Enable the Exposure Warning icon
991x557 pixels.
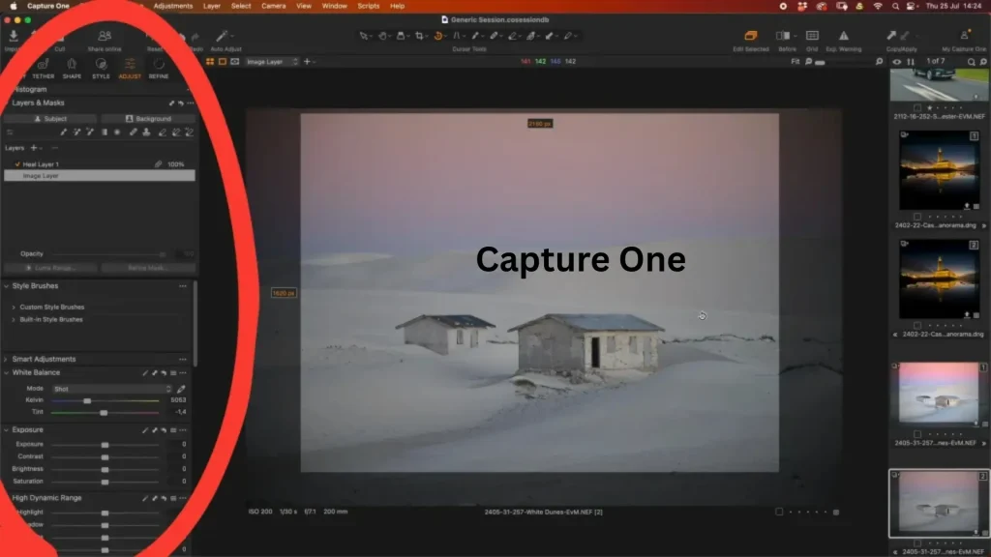click(x=843, y=37)
